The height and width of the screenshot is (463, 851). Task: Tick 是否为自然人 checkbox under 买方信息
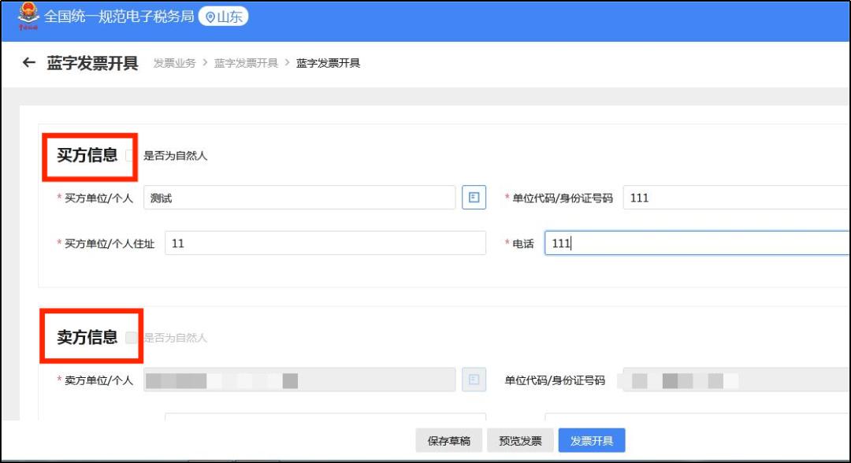[x=131, y=156]
